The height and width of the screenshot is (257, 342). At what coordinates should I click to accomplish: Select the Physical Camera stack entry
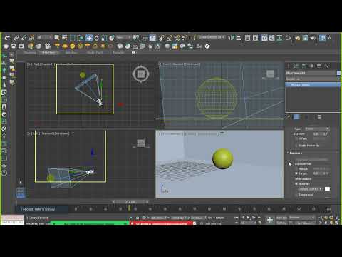(x=313, y=85)
